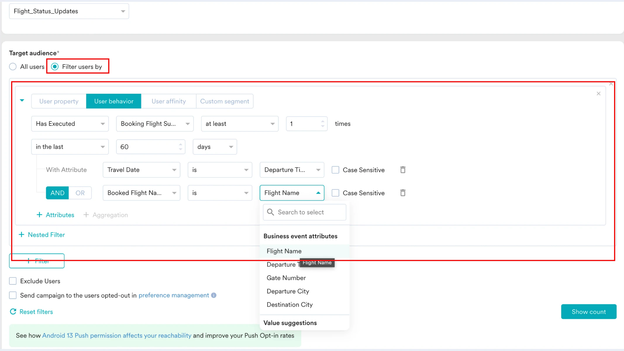Image resolution: width=624 pixels, height=351 pixels.
Task: Switch to the User property tab
Action: 59,101
